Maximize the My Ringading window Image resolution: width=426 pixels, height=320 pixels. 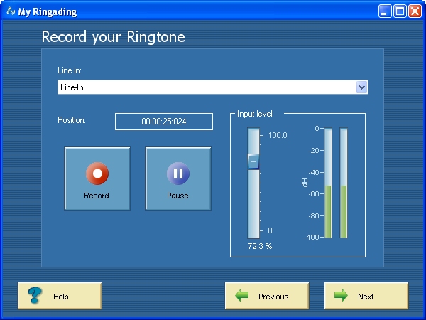[x=400, y=11]
